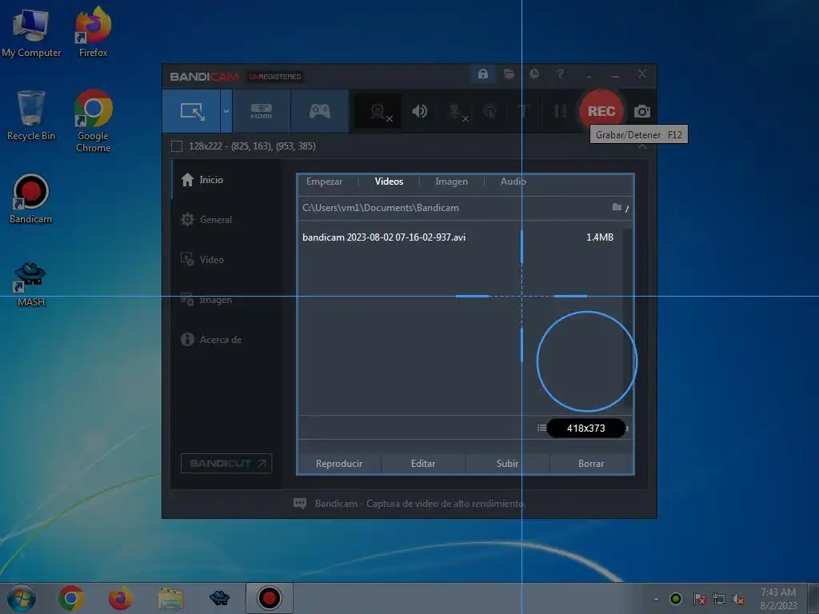Open the Windows Start menu orb
The image size is (819, 614).
click(22, 598)
